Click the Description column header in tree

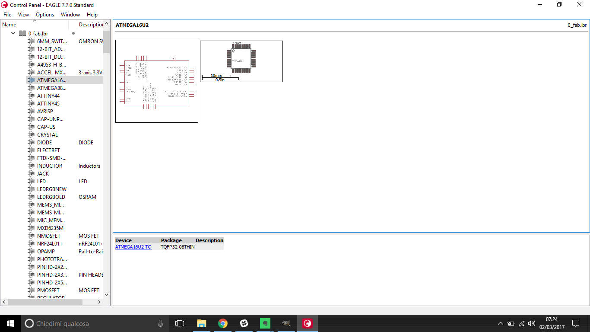coord(91,25)
